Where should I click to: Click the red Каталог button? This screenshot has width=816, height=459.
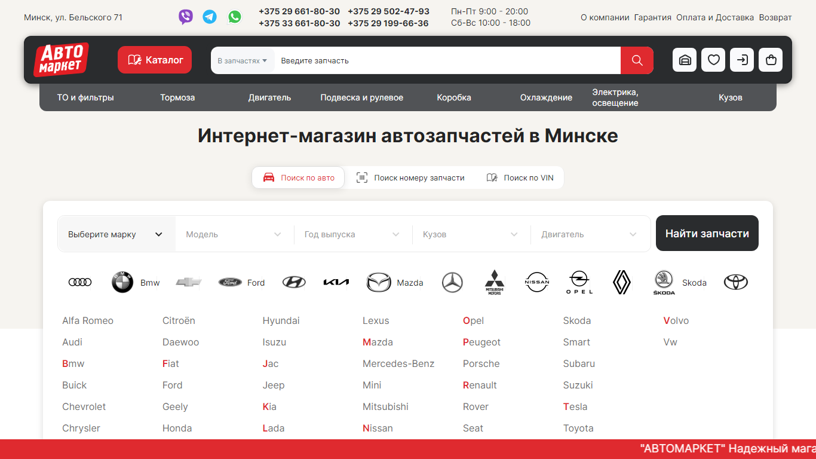[x=155, y=60]
